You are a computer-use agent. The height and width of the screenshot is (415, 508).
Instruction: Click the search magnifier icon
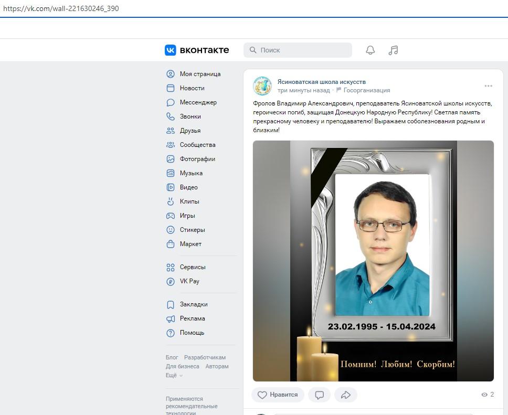tap(253, 50)
